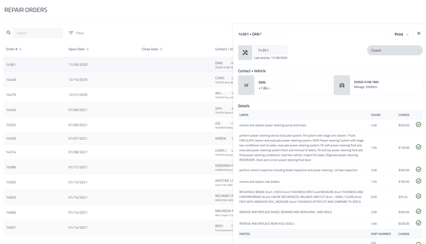Click the search magnifier icon
The height and width of the screenshot is (244, 426).
point(8,32)
